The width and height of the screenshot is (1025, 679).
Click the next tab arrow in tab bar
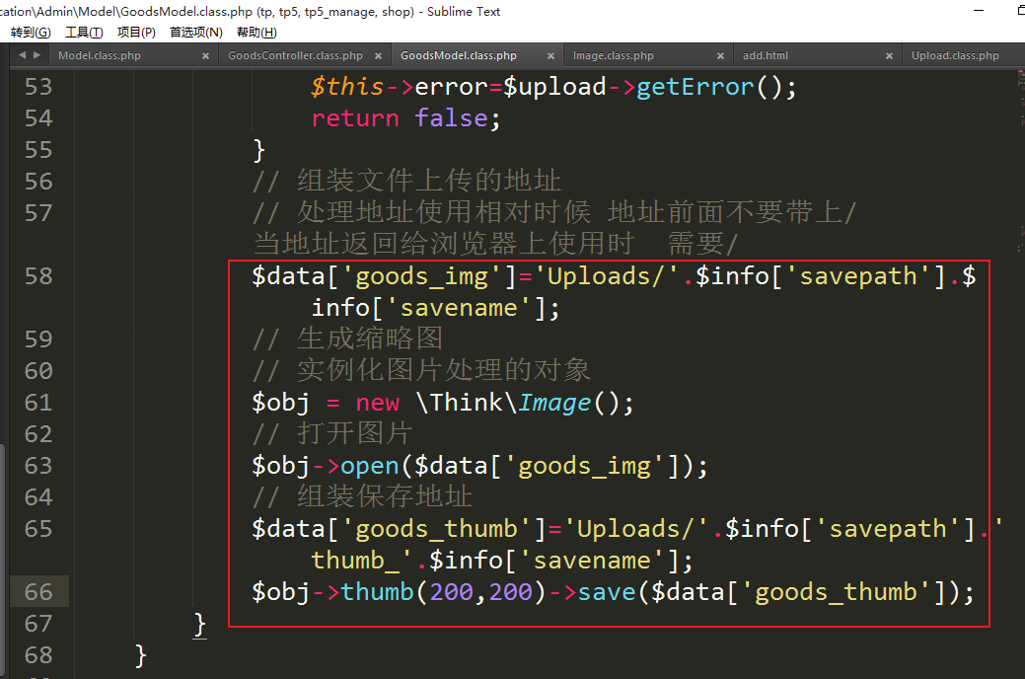click(37, 55)
